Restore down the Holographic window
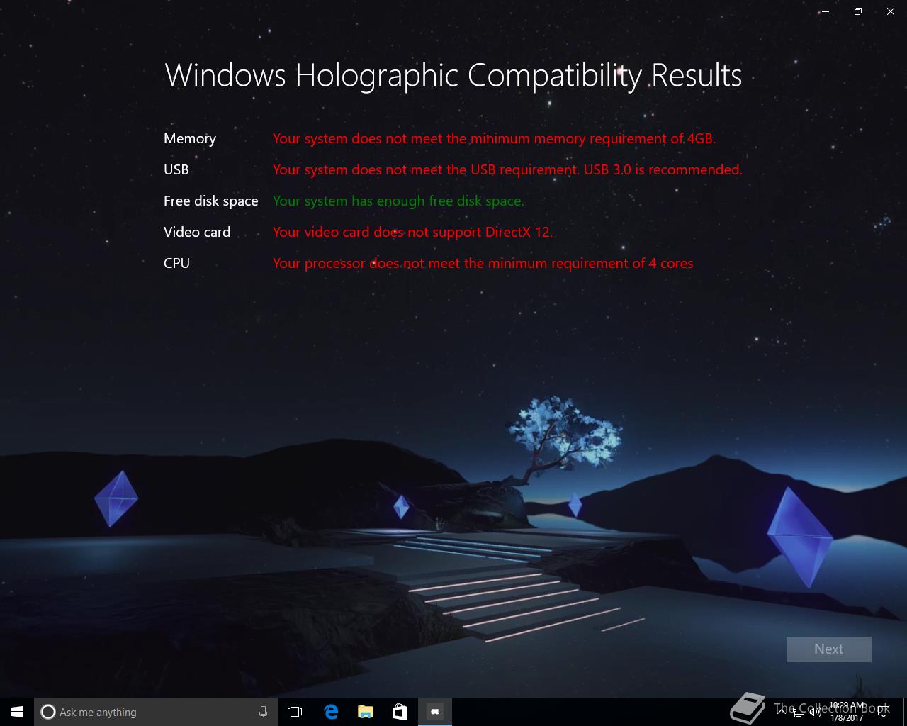 pyautogui.click(x=858, y=11)
